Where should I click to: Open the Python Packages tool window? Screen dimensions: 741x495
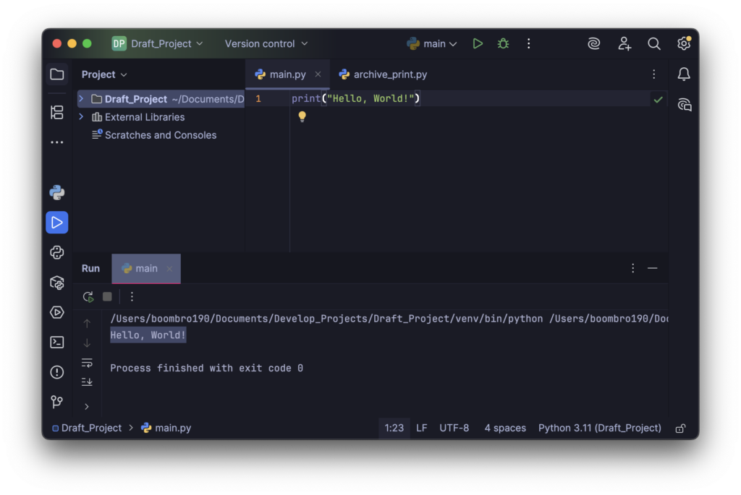pyautogui.click(x=57, y=283)
